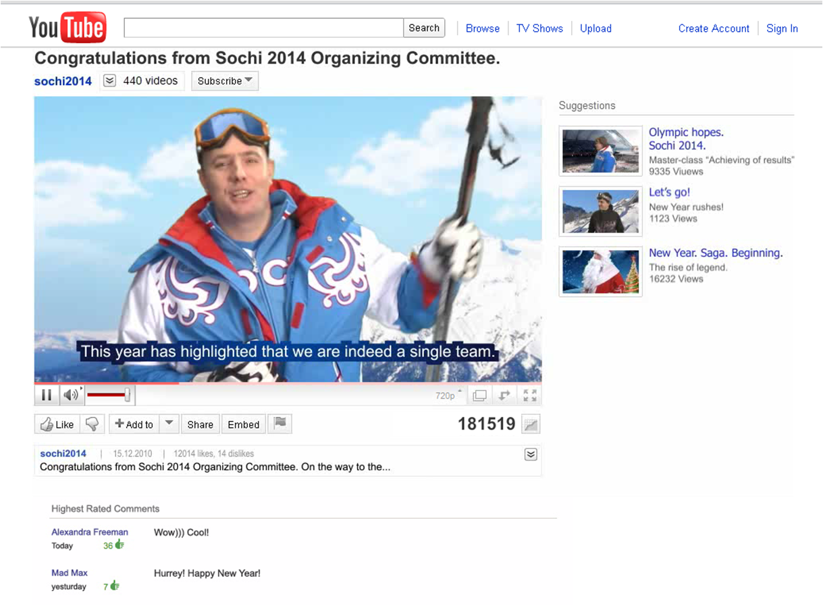Open the 720p quality selector

pyautogui.click(x=449, y=395)
